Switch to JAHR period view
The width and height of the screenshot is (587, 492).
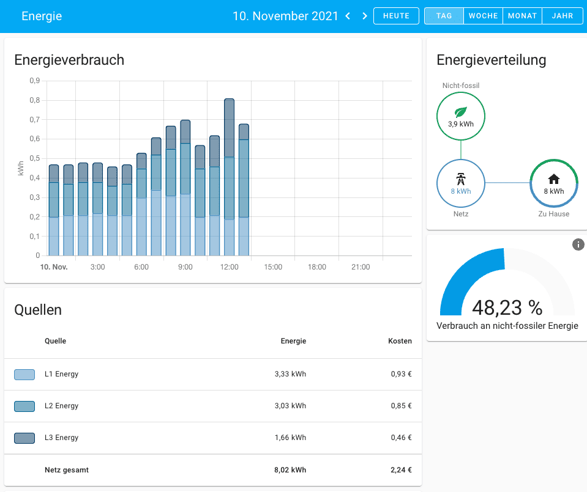(x=562, y=16)
